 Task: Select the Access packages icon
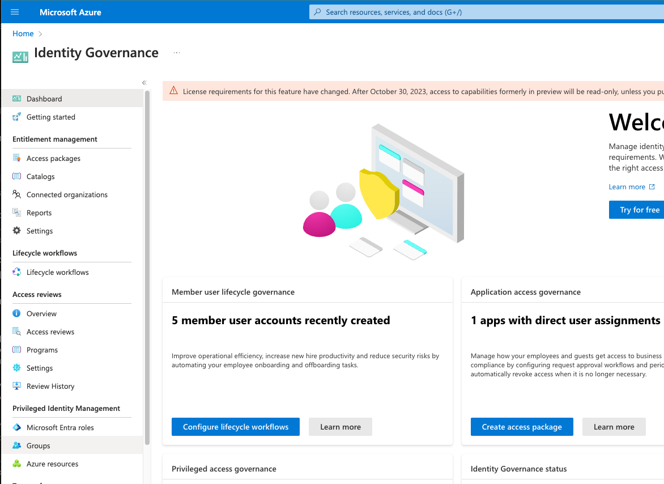17,158
